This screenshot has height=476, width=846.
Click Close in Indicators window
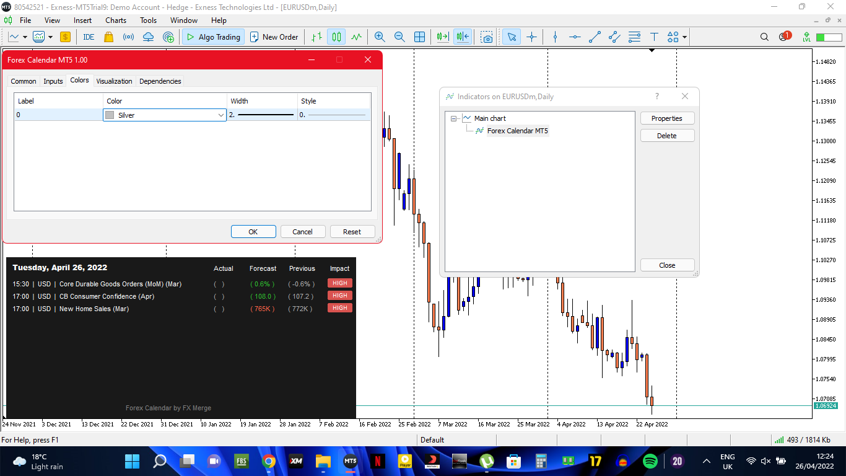pos(667,265)
